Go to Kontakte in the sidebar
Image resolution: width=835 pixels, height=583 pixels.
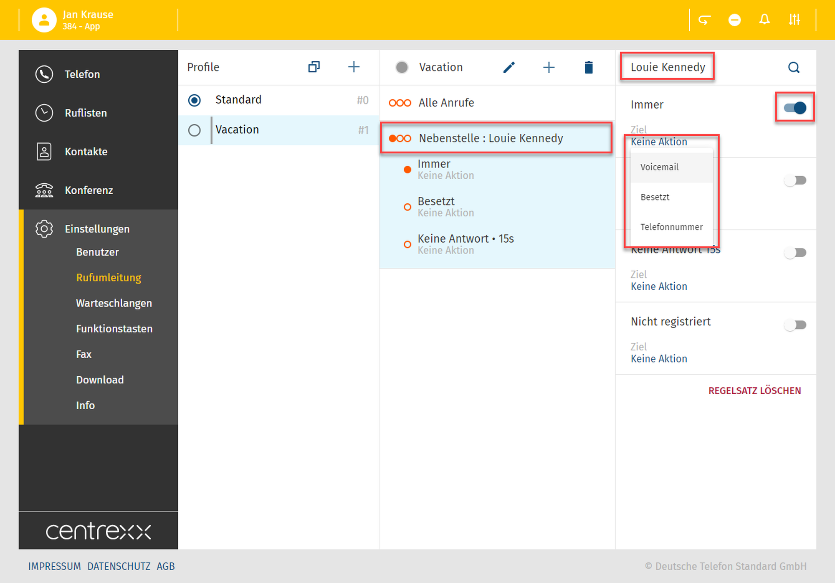tap(86, 152)
